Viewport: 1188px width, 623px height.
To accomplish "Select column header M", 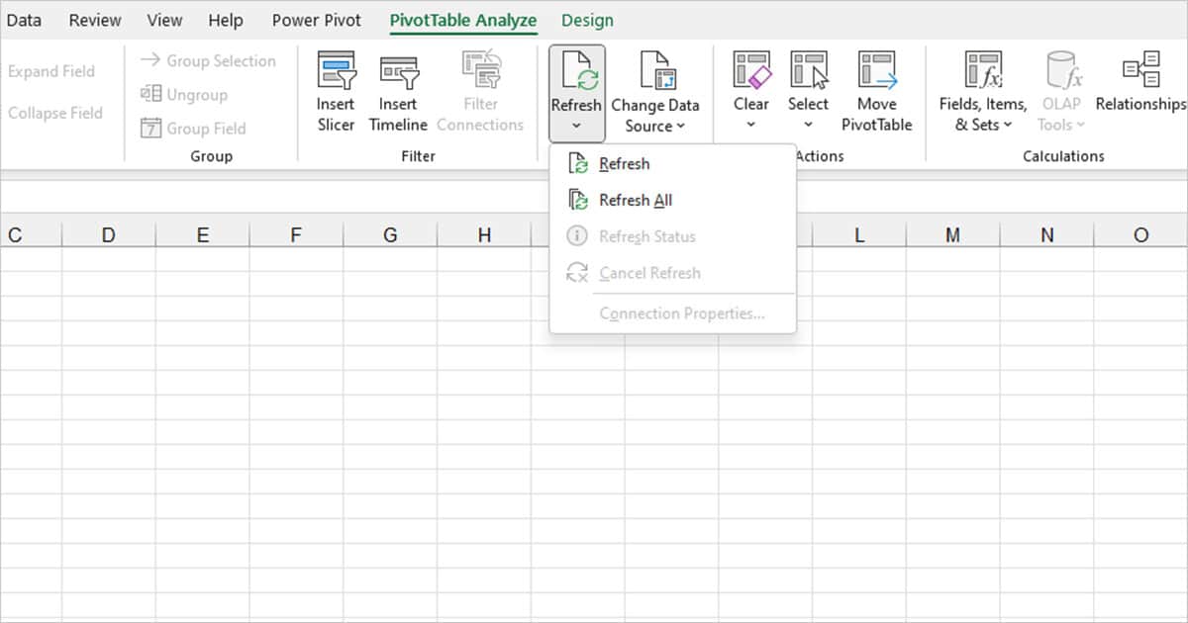I will pos(951,234).
